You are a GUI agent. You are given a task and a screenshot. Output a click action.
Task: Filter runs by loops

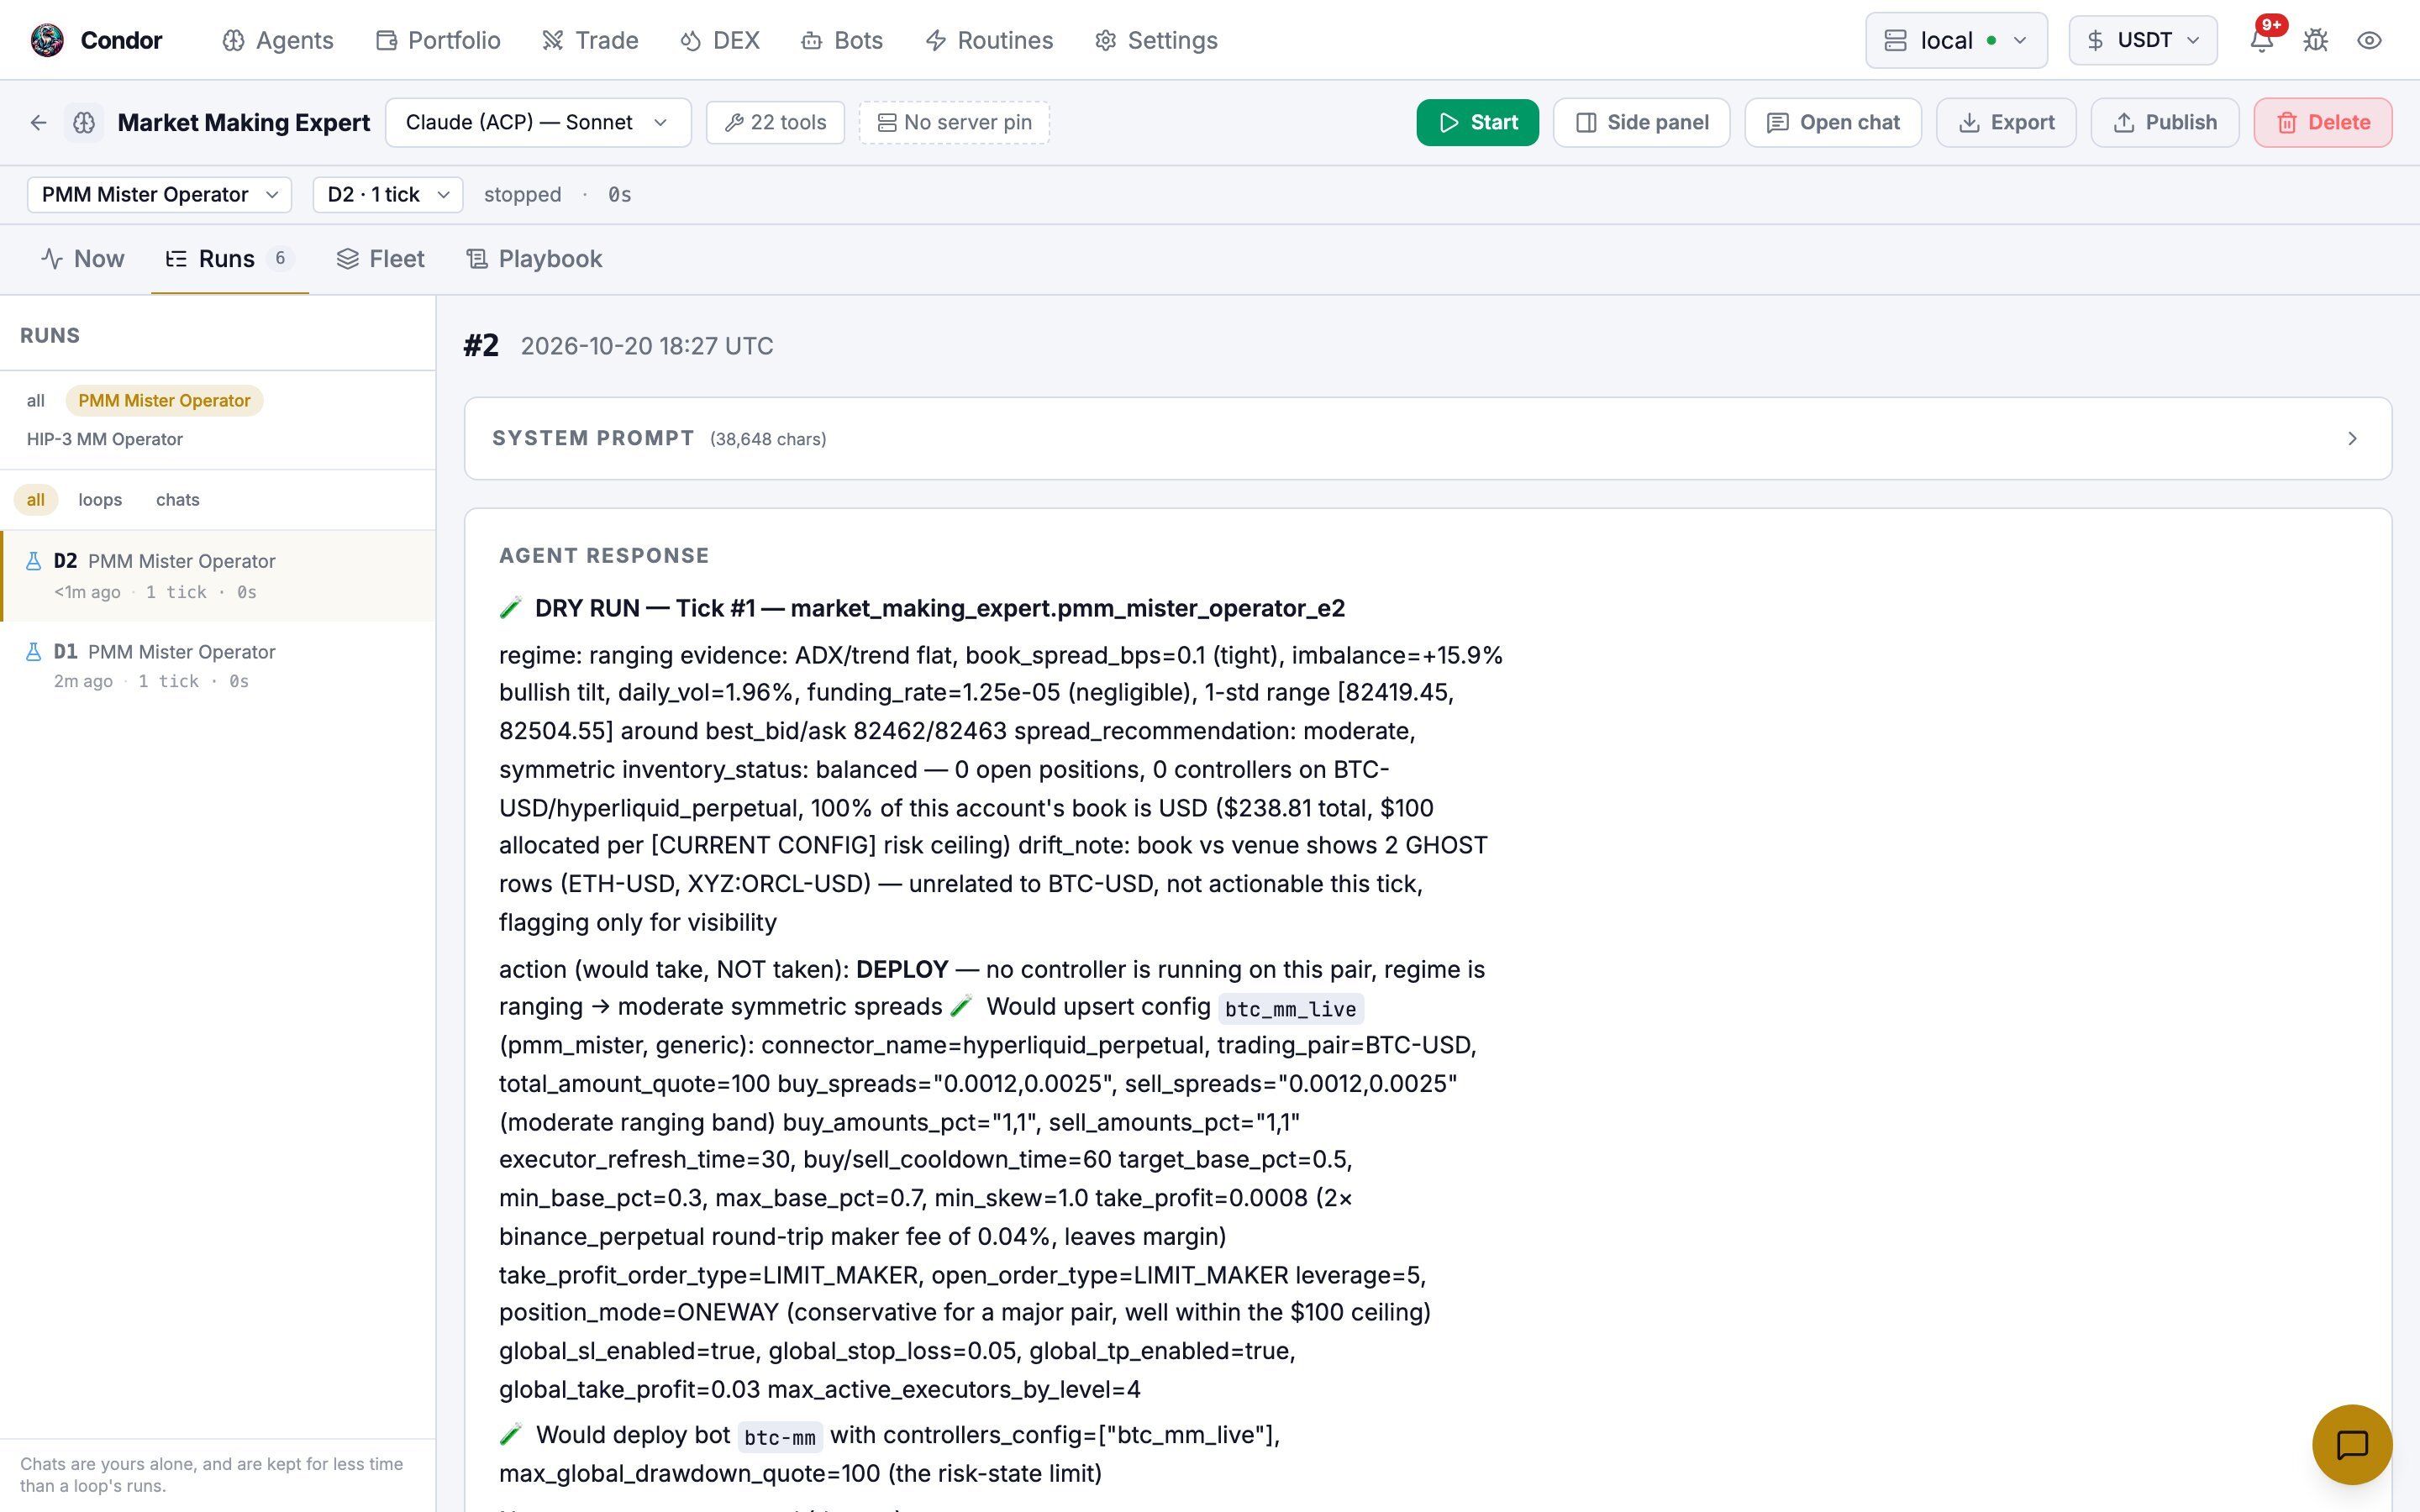100,499
